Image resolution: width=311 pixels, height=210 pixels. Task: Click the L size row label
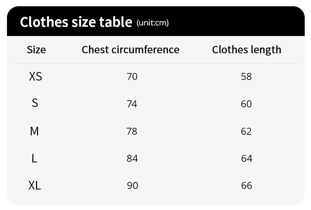point(34,158)
